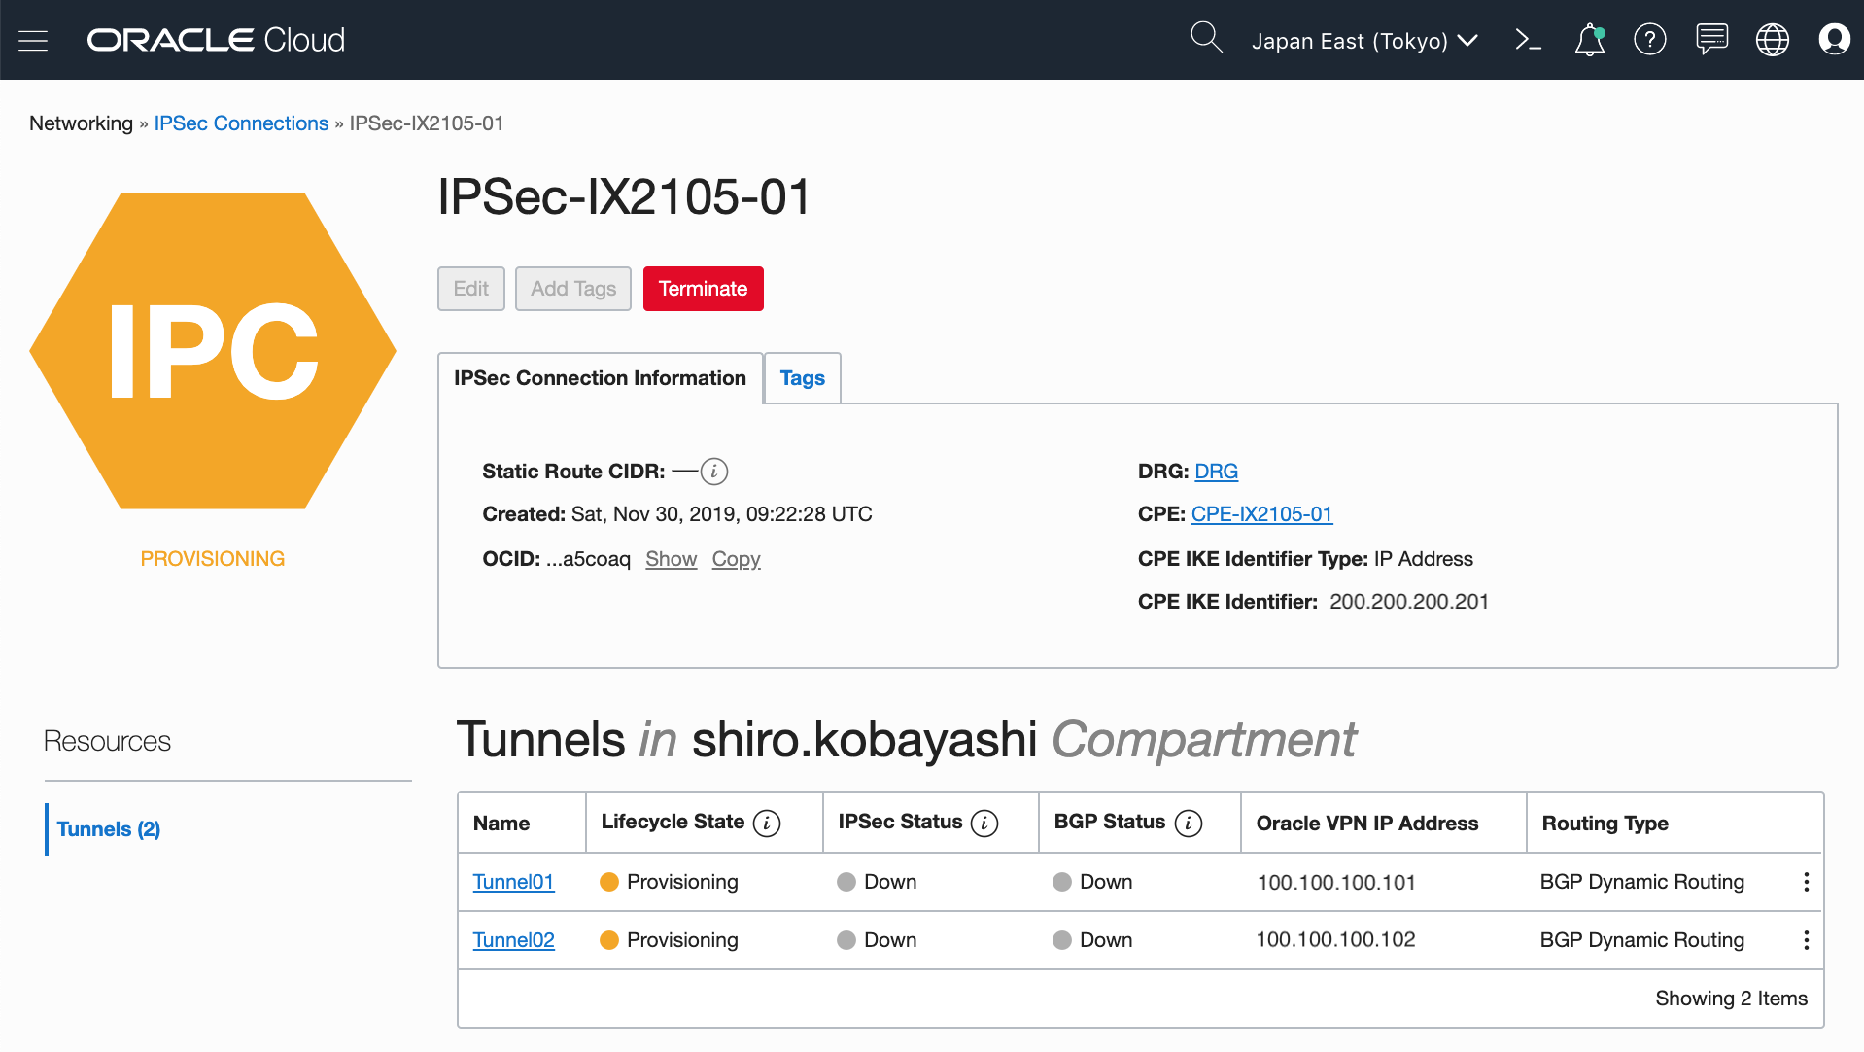Click CPE IKE Identifier value 200.200.200.201
Image resolution: width=1864 pixels, height=1052 pixels.
click(1409, 602)
